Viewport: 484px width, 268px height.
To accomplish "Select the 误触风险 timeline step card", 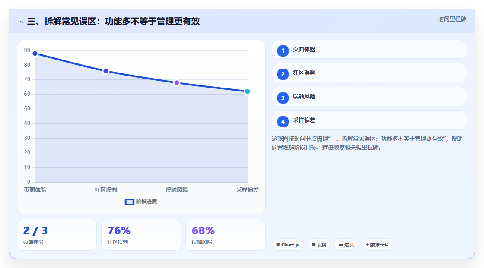I will click(369, 97).
